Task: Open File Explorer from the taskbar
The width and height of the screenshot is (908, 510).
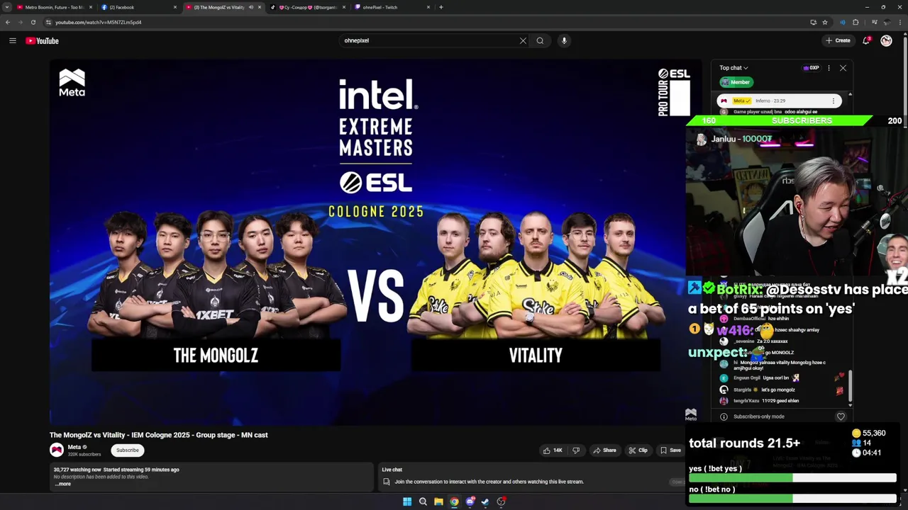Action: click(438, 501)
